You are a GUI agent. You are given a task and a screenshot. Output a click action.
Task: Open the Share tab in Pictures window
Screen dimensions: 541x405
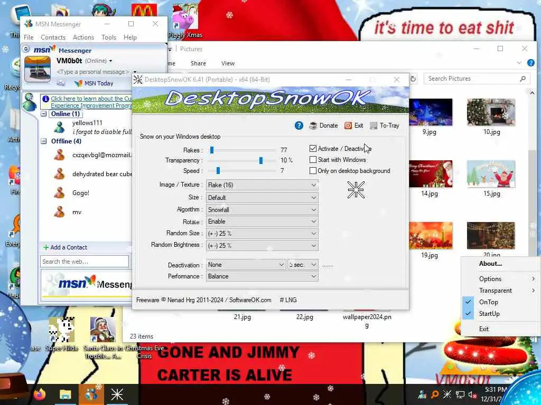(199, 63)
